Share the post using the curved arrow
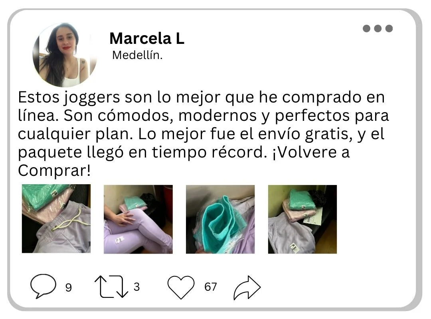431x319 pixels. tap(247, 287)
